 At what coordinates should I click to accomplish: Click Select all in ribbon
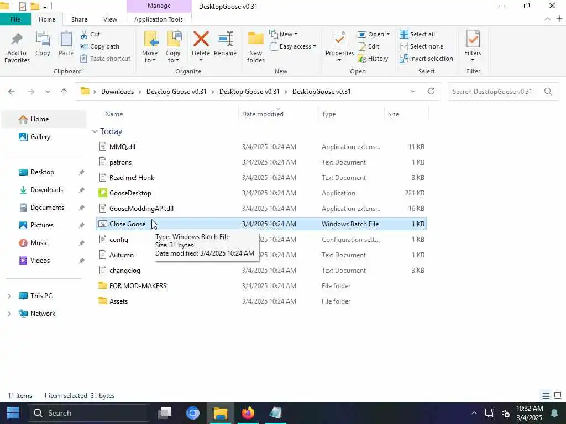[417, 34]
